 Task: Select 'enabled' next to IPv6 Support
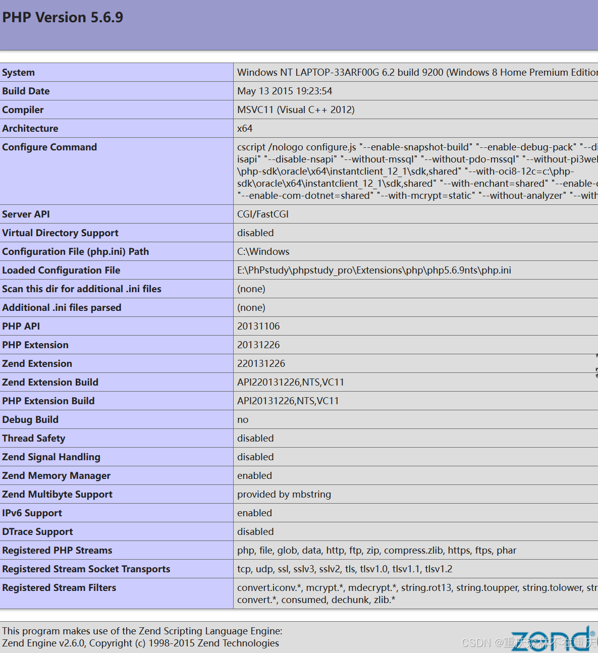tap(254, 513)
